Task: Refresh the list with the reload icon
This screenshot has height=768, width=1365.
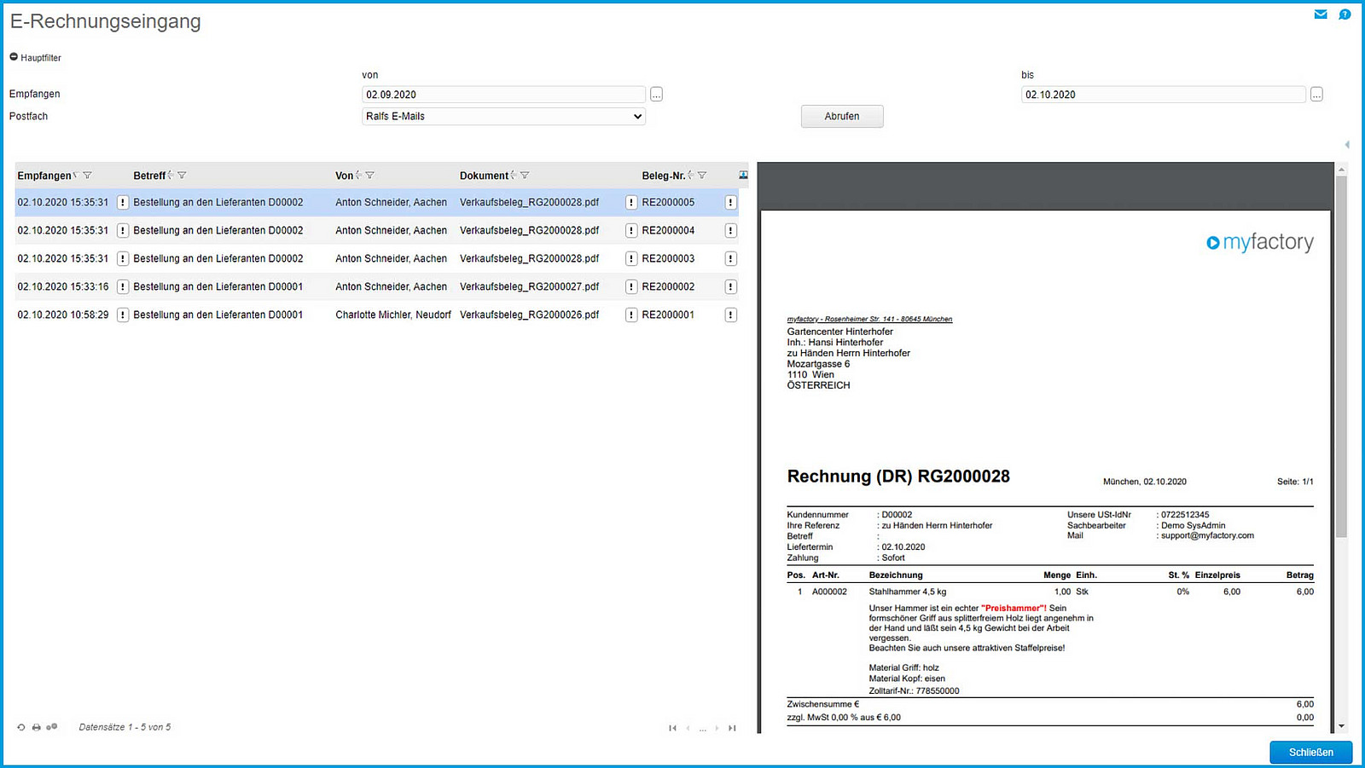Action: point(21,727)
